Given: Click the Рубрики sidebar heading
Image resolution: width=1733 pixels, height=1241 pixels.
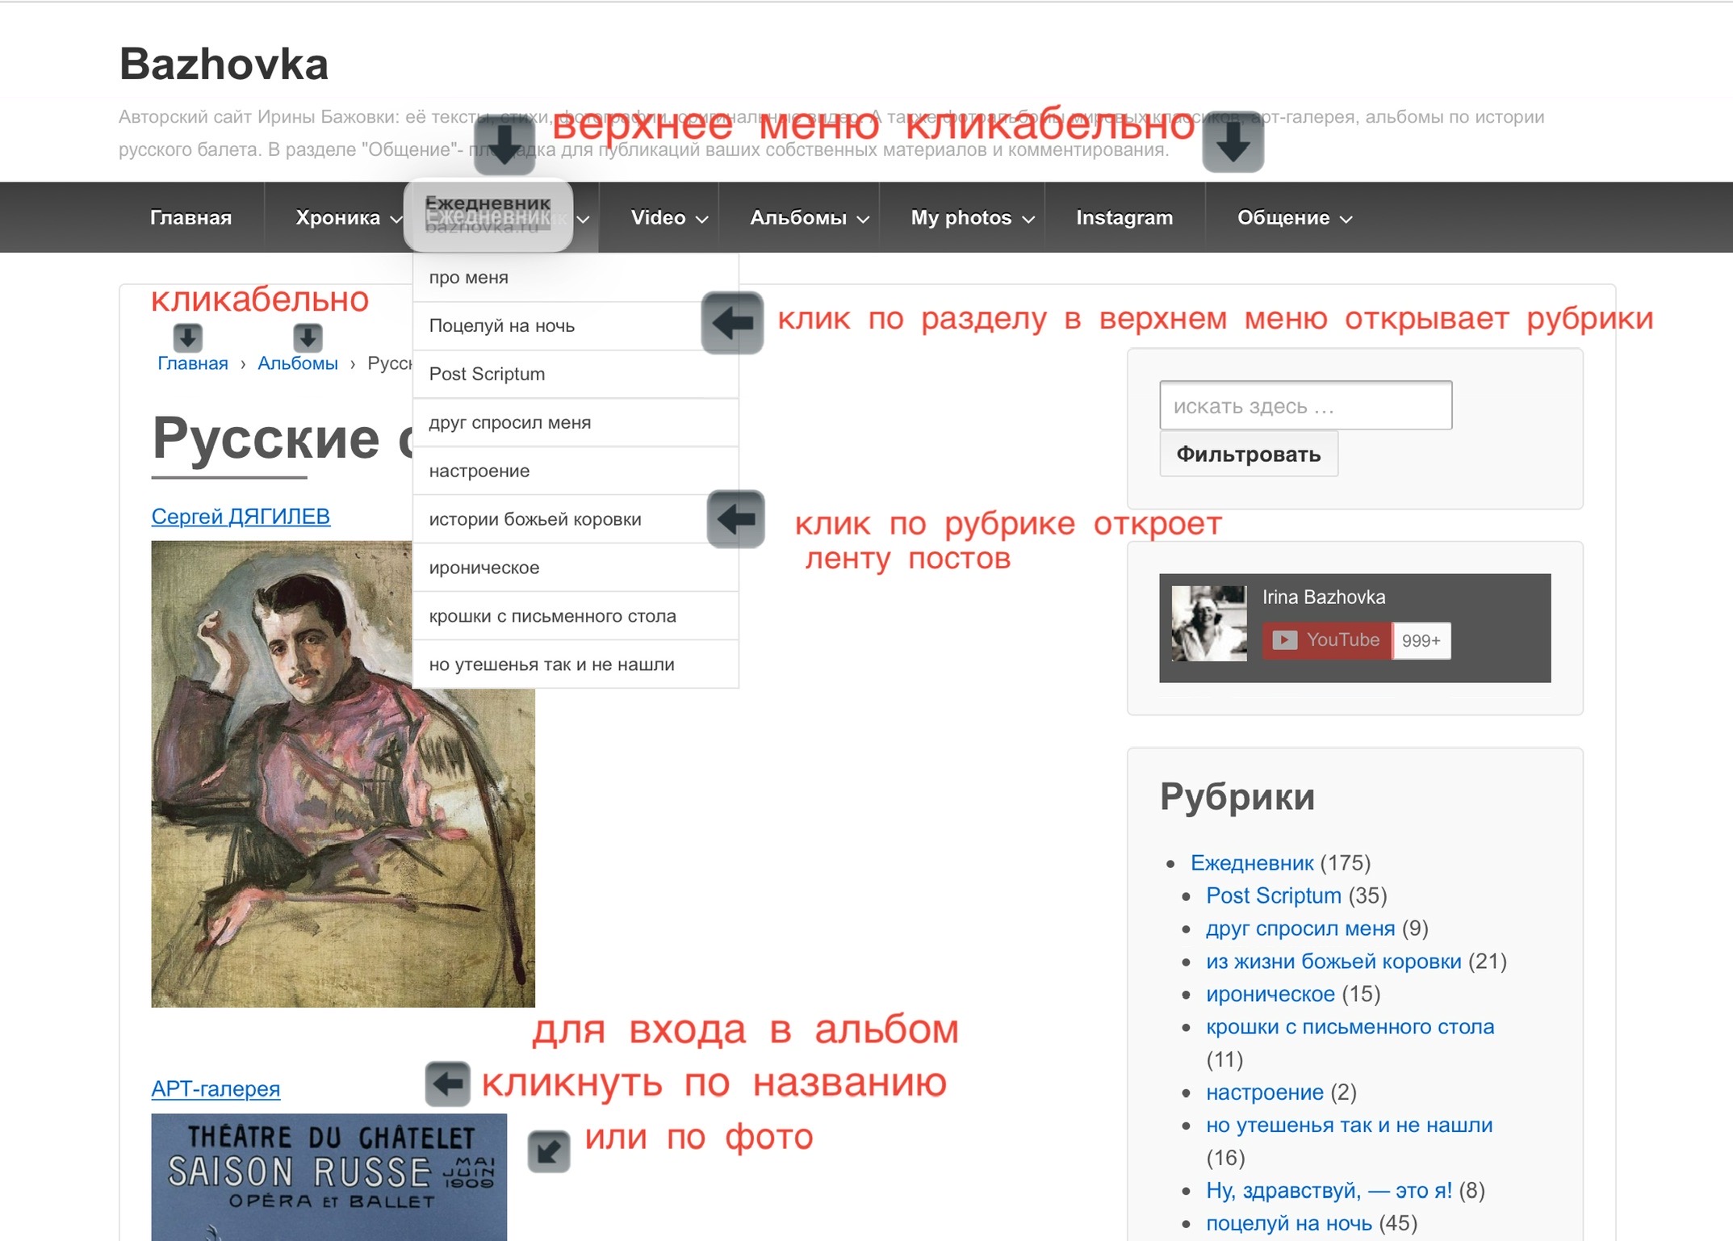Looking at the screenshot, I should point(1237,797).
